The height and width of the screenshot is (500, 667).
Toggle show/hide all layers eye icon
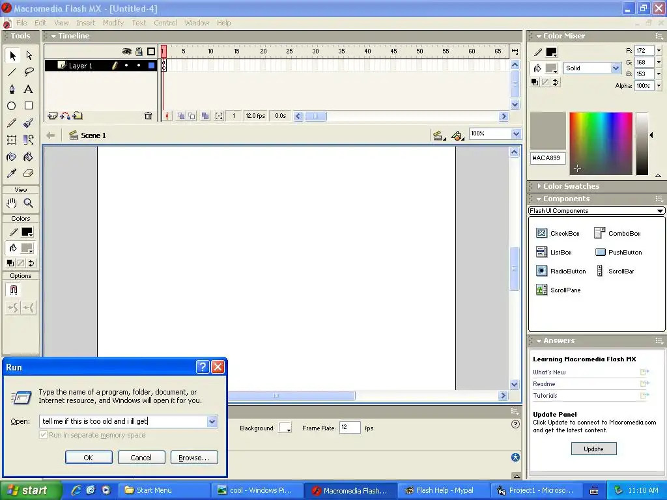click(126, 51)
